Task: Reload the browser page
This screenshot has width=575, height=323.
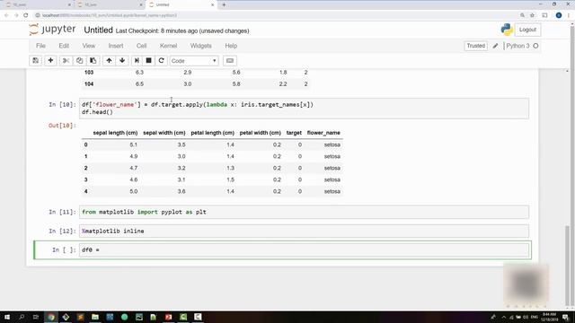Action: tap(26, 15)
